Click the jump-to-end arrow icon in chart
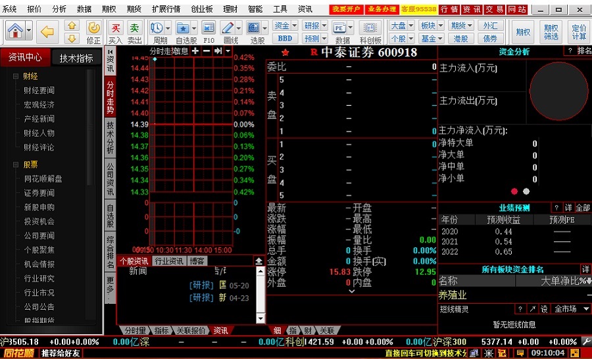The height and width of the screenshot is (359, 592). pyautogui.click(x=218, y=51)
